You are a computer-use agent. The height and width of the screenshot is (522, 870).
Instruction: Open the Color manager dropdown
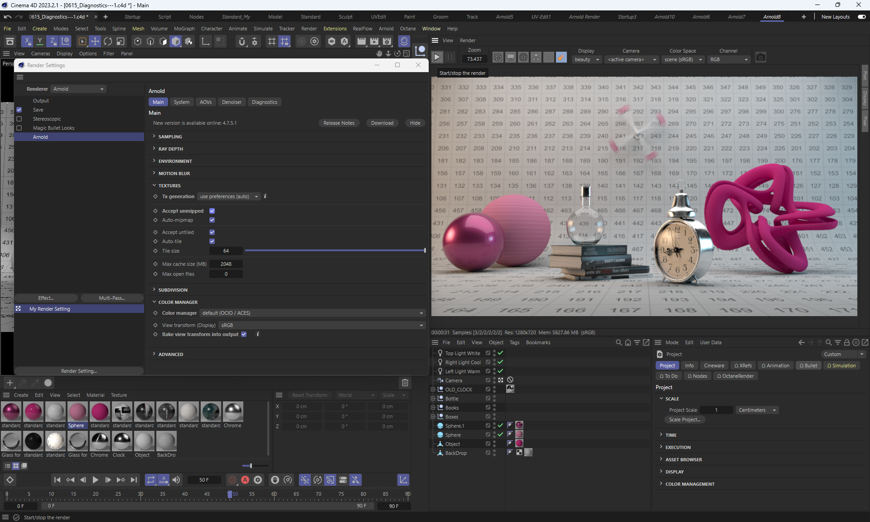click(x=313, y=313)
